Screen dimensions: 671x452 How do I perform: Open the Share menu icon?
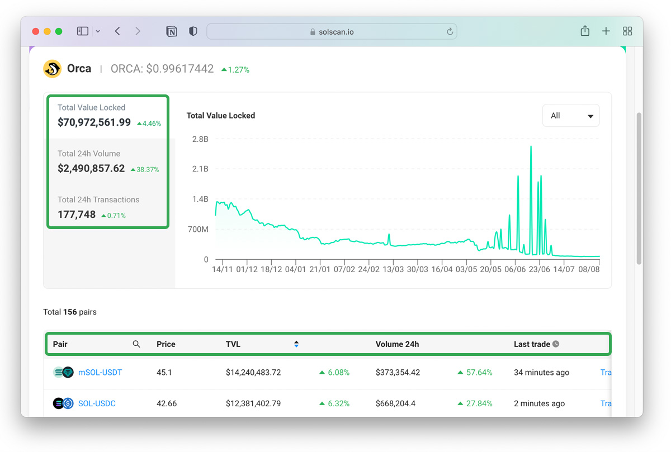tap(585, 31)
